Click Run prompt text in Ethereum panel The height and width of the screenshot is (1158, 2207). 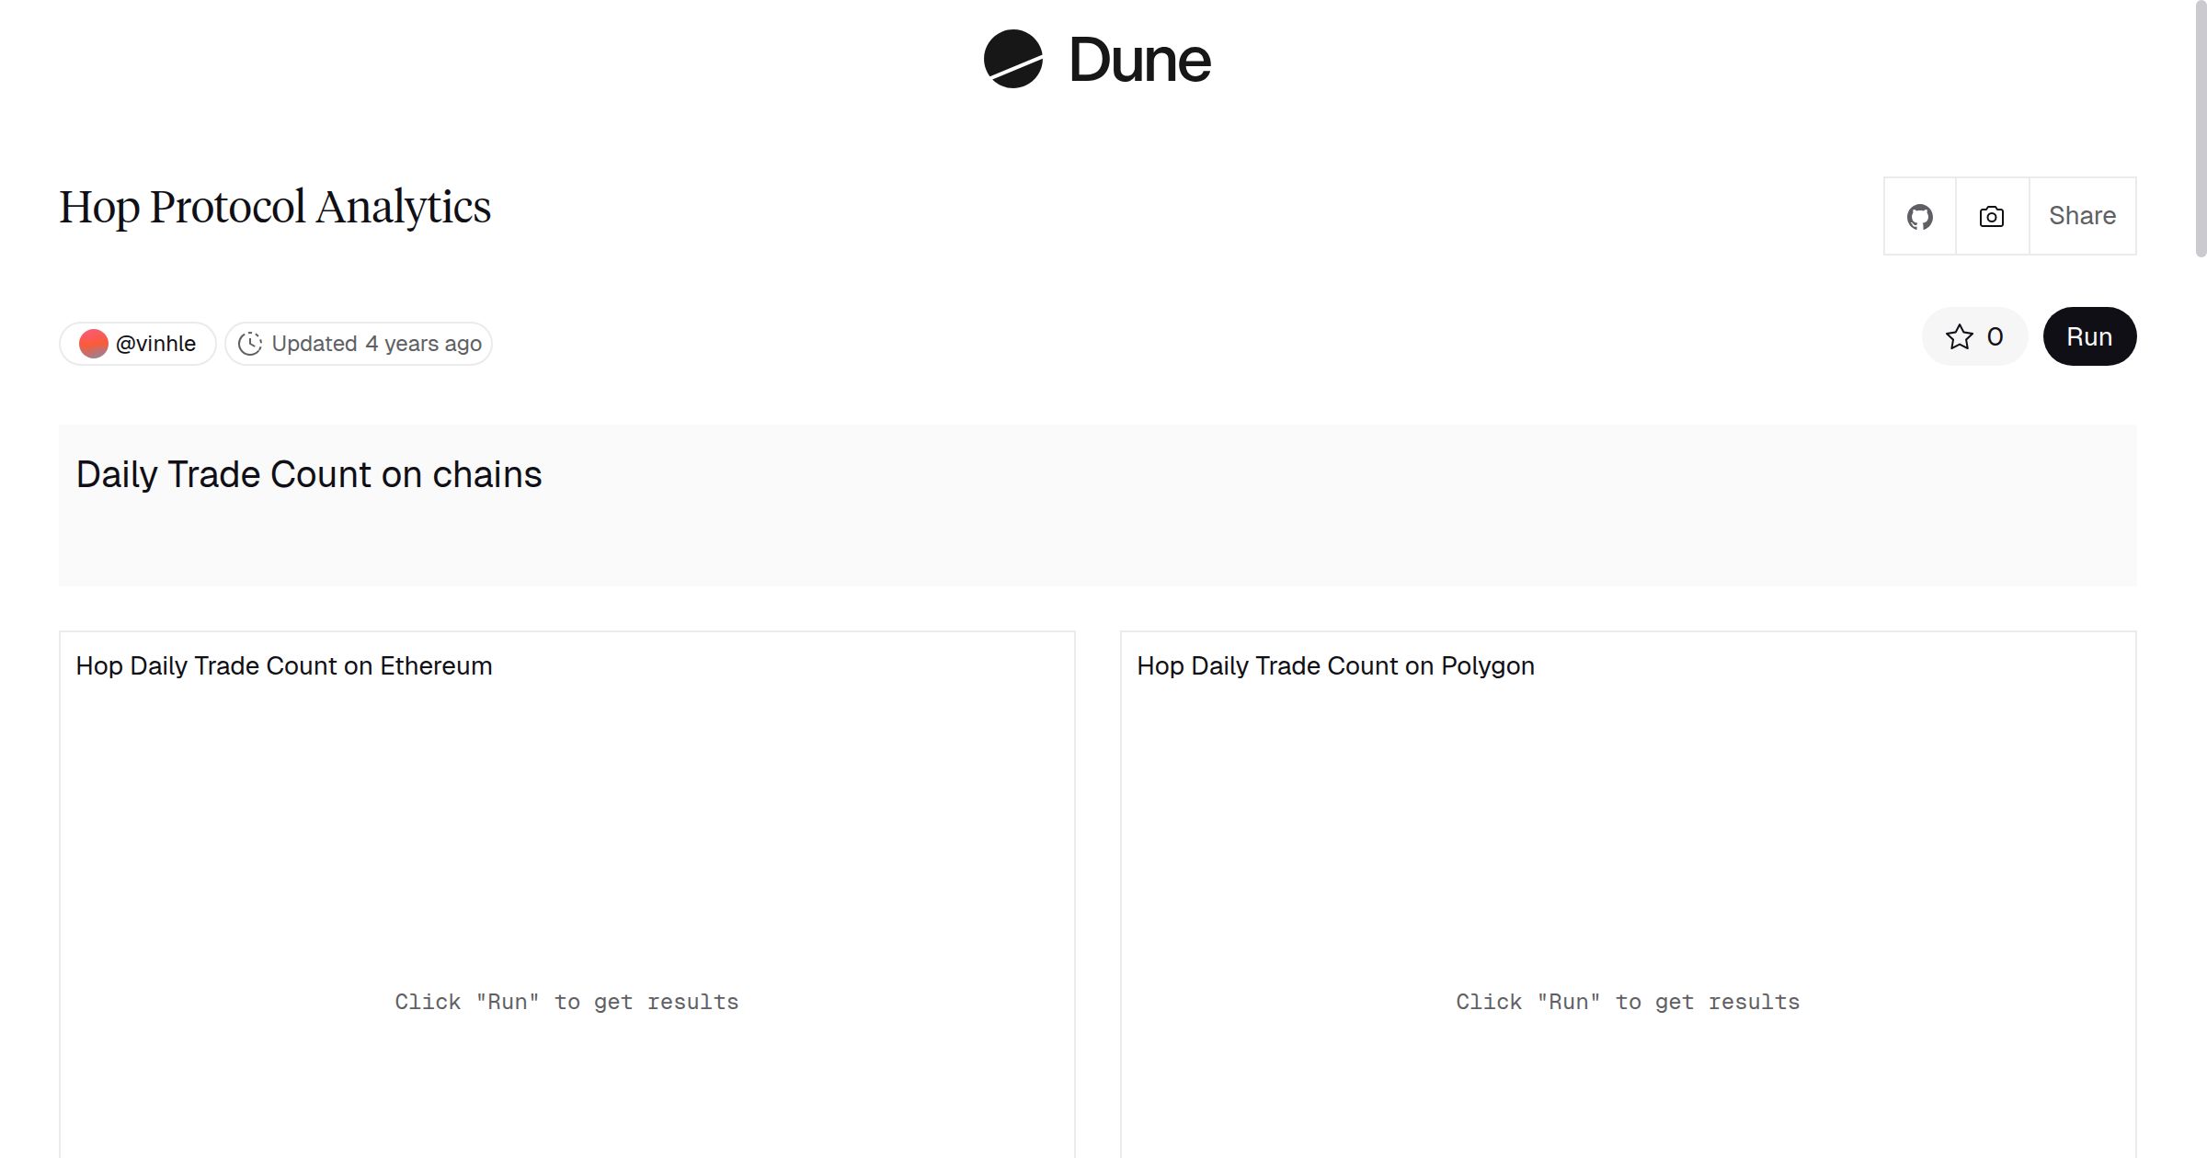(x=566, y=1002)
